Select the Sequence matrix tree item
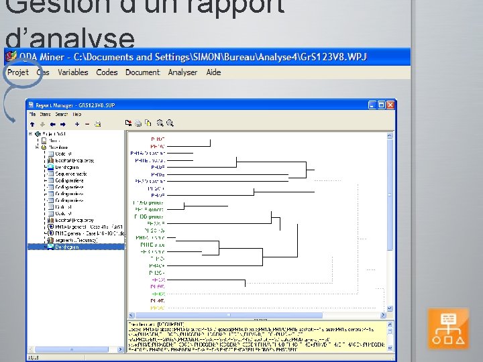The image size is (483, 362). click(71, 174)
